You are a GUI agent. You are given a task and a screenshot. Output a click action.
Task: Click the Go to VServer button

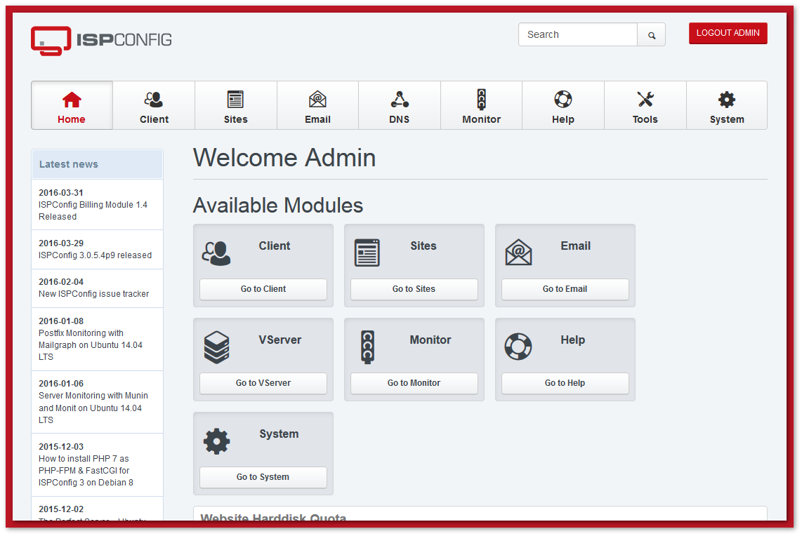coord(263,383)
